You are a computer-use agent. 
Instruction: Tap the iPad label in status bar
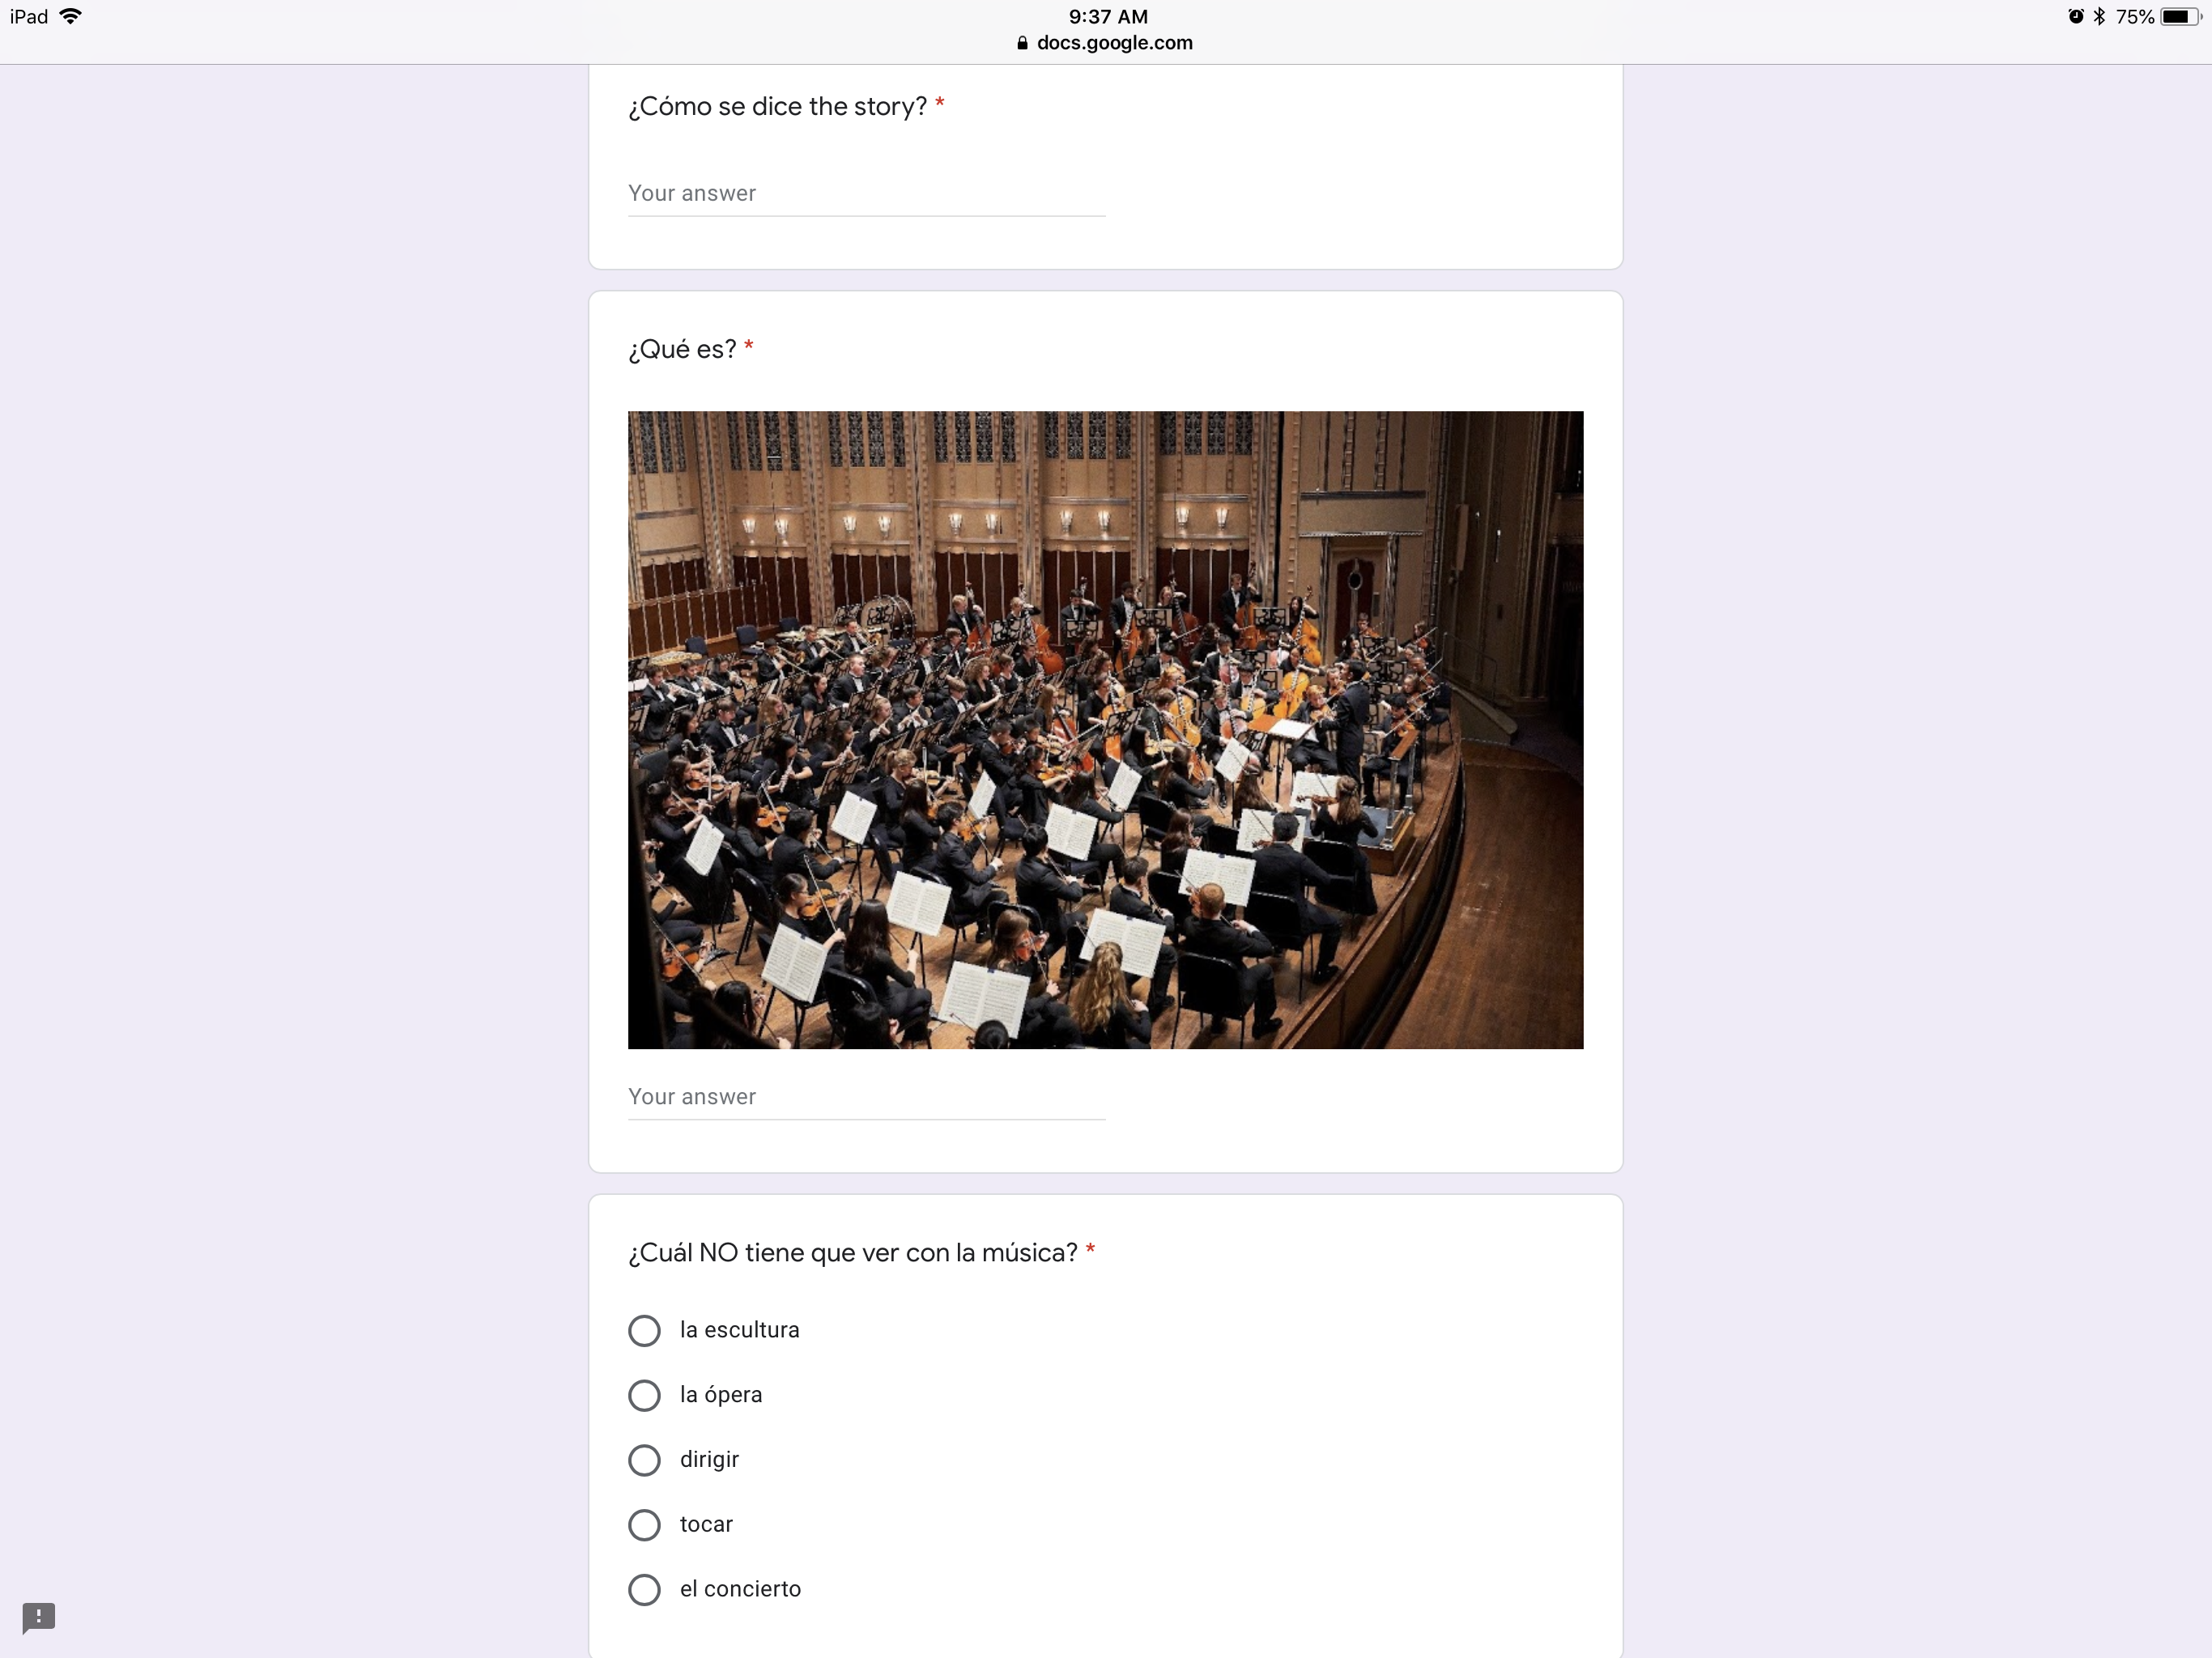[x=29, y=16]
